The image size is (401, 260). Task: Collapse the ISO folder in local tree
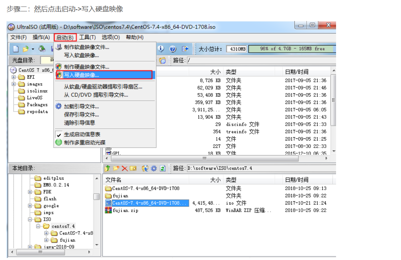[30, 219]
